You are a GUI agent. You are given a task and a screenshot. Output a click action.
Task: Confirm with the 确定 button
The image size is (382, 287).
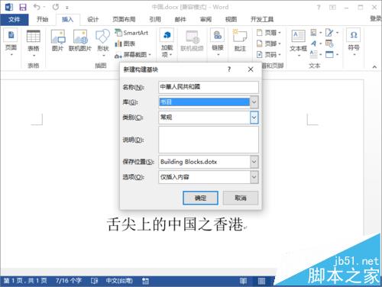(200, 198)
